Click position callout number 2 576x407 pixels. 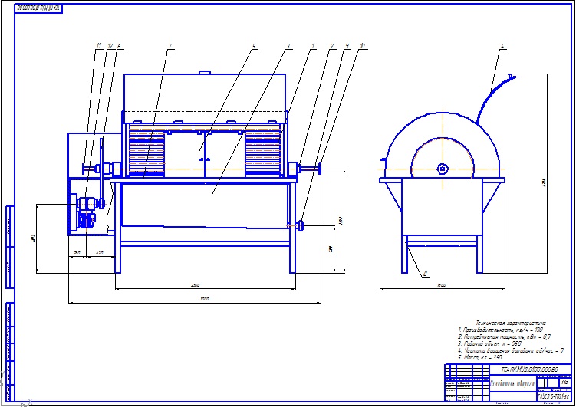click(331, 46)
